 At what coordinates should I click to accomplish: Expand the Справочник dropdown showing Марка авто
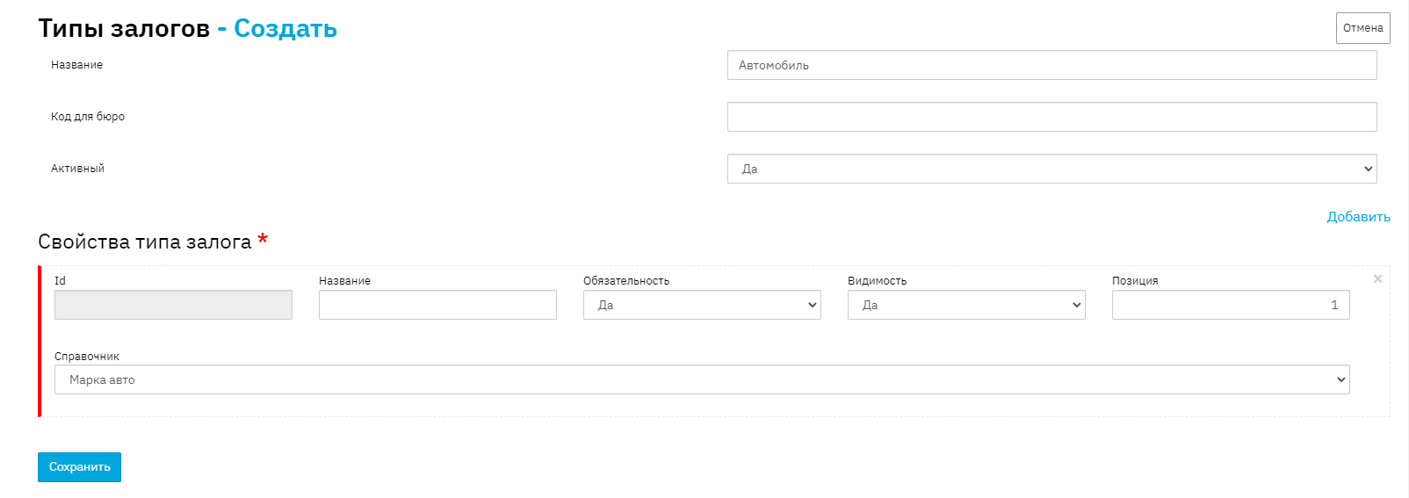coord(701,379)
